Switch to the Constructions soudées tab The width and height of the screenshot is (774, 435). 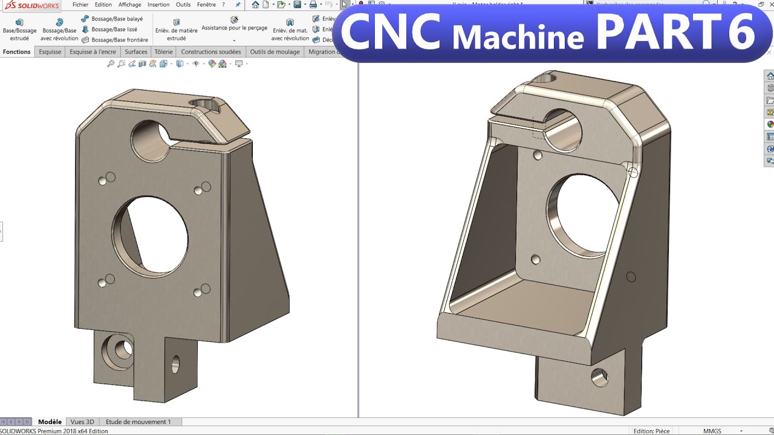211,52
